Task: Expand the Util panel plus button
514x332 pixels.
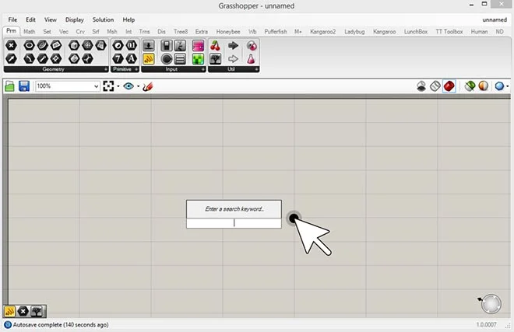Action: click(x=257, y=69)
